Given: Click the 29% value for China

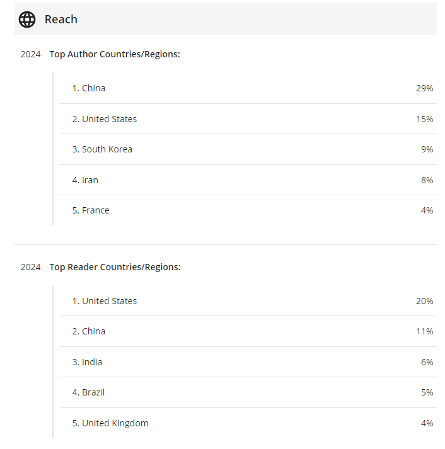Looking at the screenshot, I should click(424, 88).
